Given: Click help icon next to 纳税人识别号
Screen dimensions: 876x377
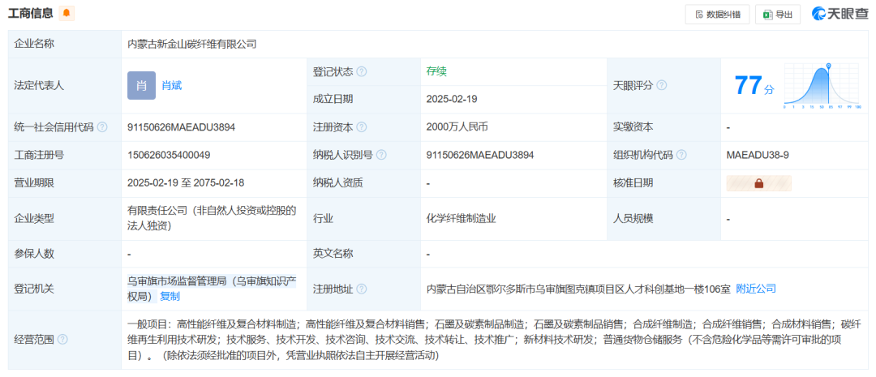Looking at the screenshot, I should tap(381, 155).
